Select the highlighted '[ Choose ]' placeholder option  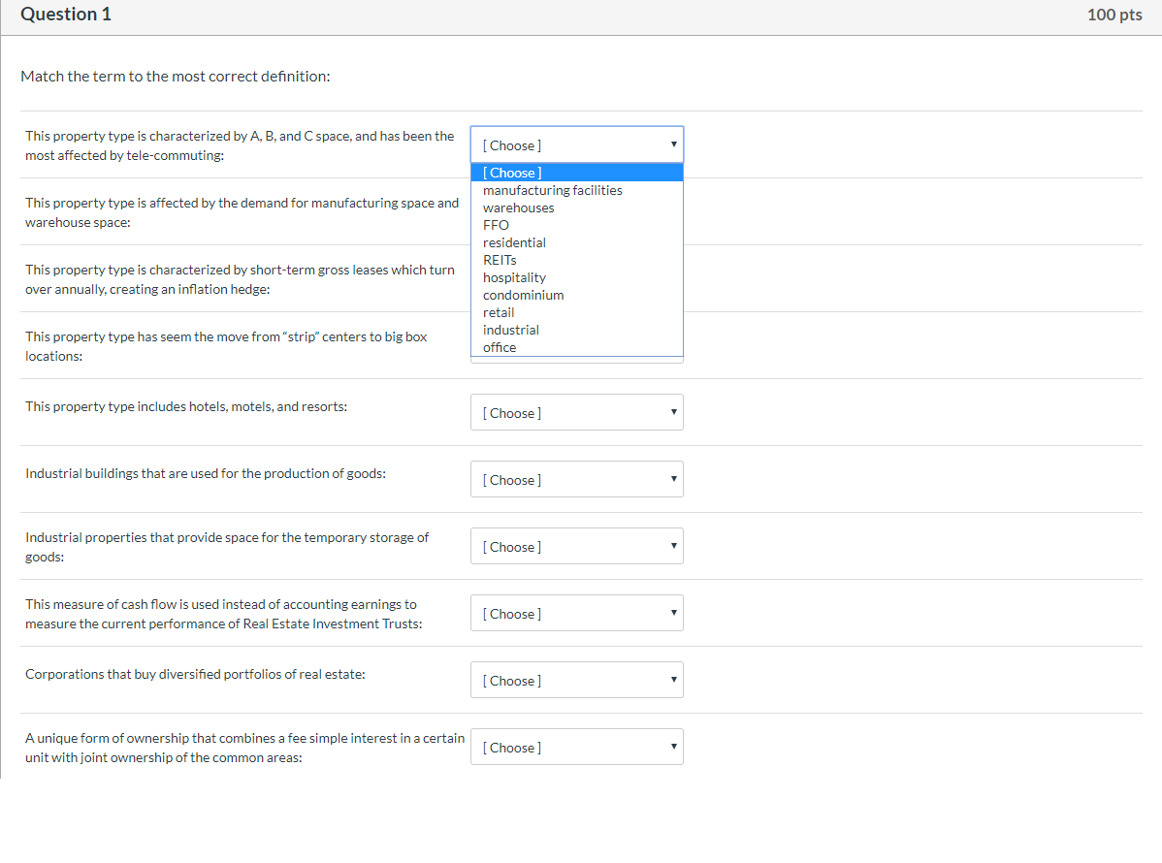(x=576, y=173)
